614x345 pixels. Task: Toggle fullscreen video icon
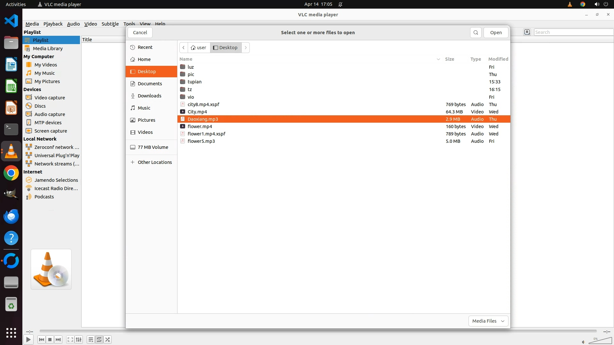click(x=70, y=340)
